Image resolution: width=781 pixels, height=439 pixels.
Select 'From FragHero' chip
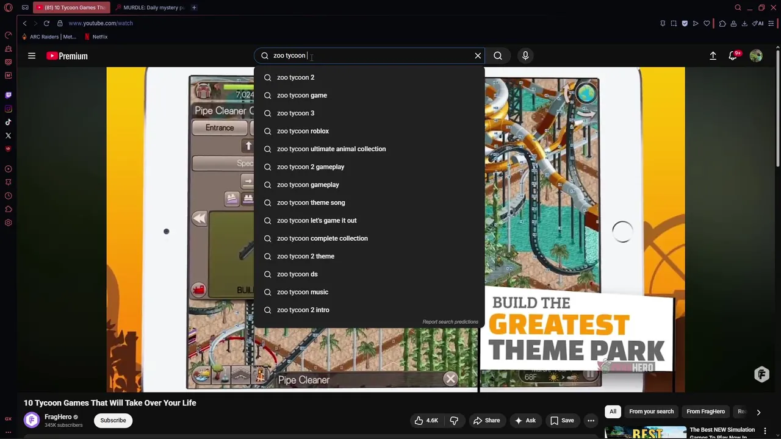click(705, 412)
